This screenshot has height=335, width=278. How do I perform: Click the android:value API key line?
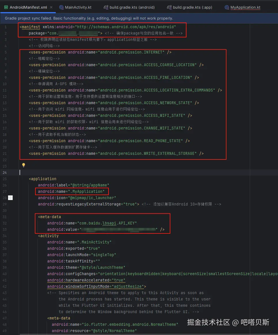point(106,229)
